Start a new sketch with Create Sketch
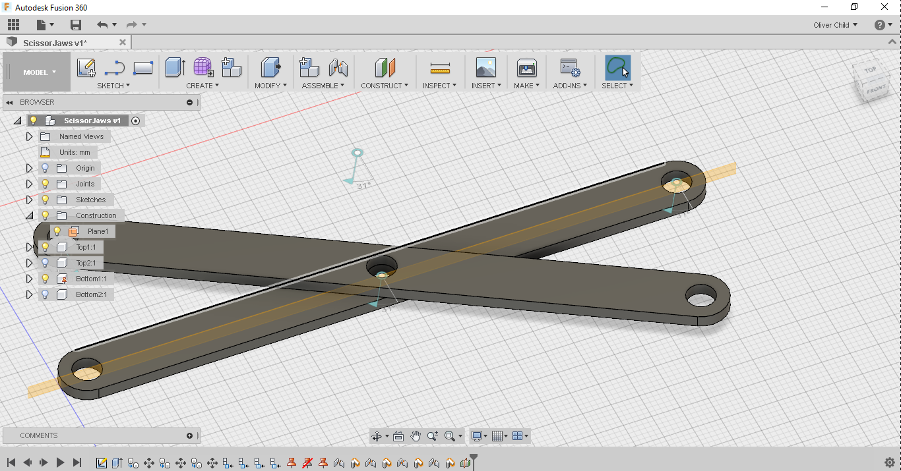 [x=86, y=68]
